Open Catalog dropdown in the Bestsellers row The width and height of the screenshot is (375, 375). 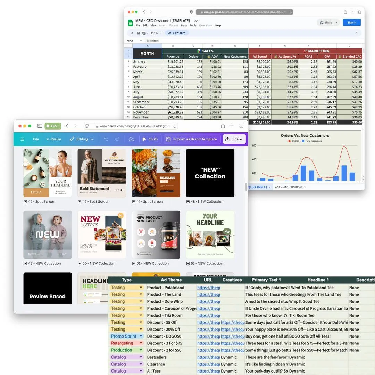coord(141,357)
